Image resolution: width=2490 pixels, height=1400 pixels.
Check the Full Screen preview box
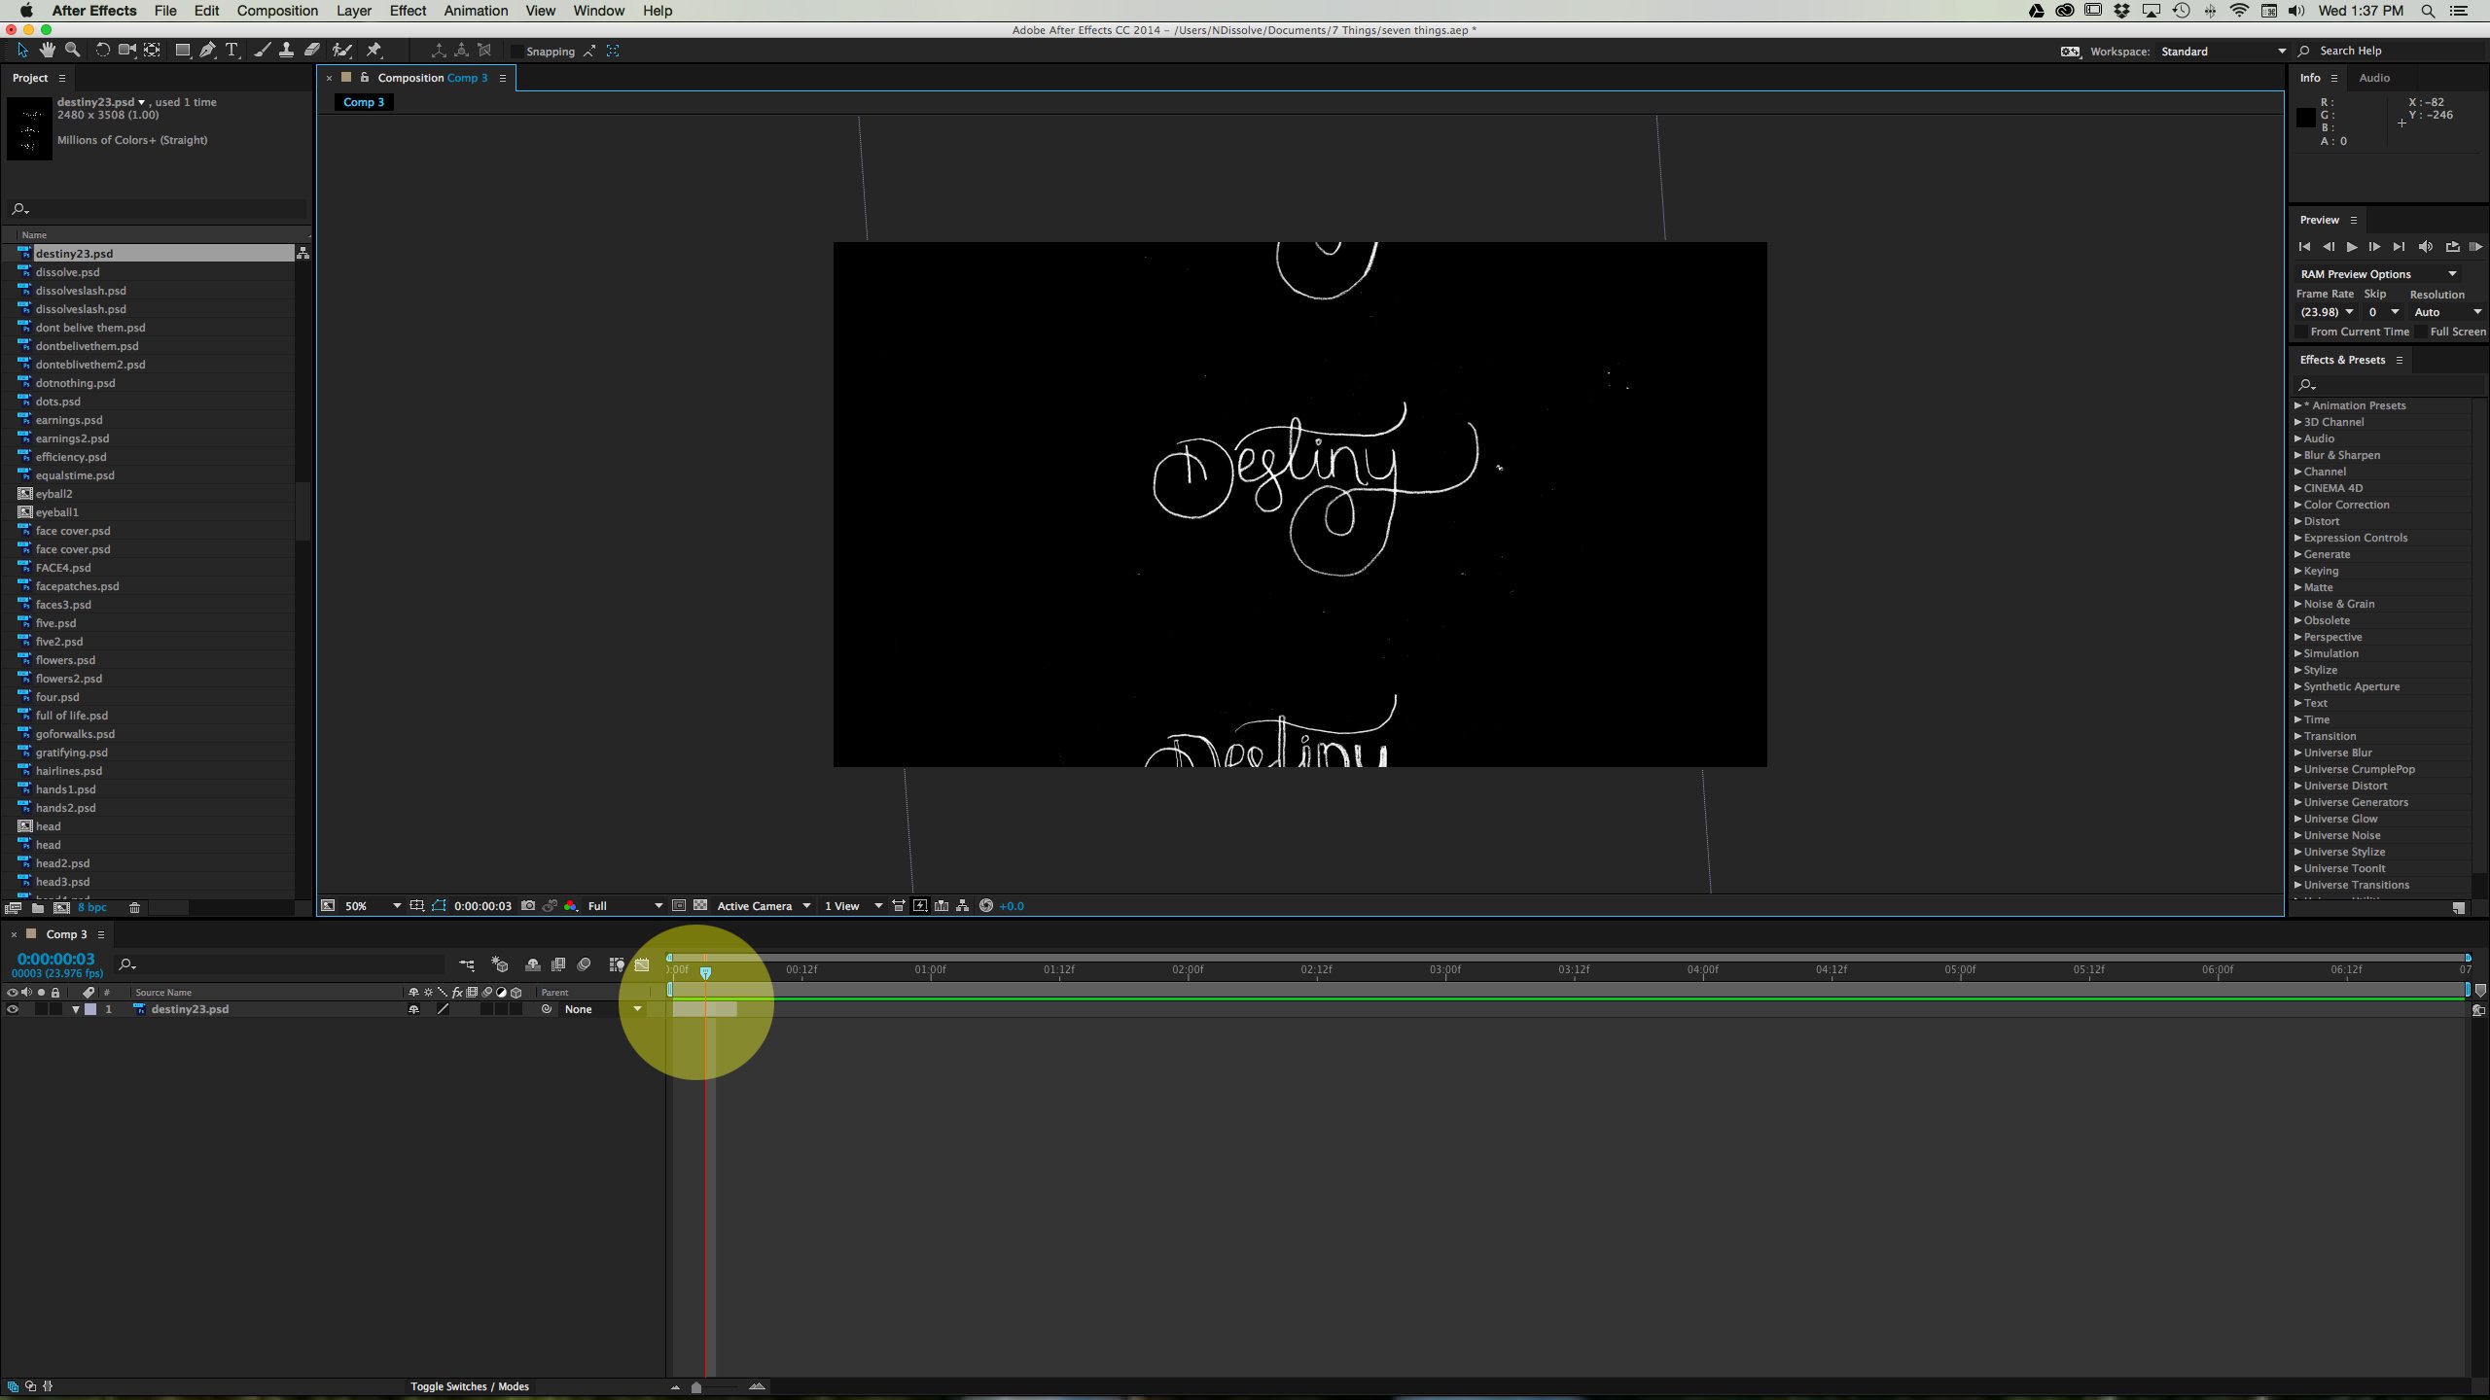point(2421,332)
